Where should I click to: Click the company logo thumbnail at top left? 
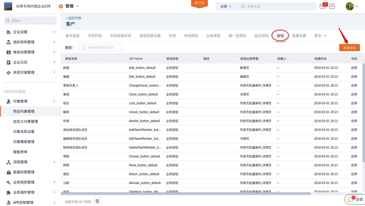[x=8, y=6]
